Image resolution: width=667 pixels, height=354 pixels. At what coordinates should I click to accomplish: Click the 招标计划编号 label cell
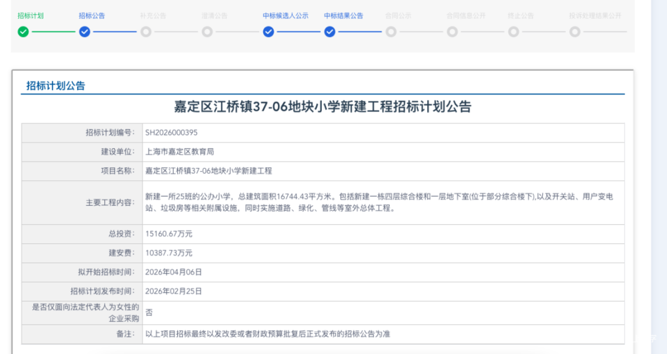82,133
